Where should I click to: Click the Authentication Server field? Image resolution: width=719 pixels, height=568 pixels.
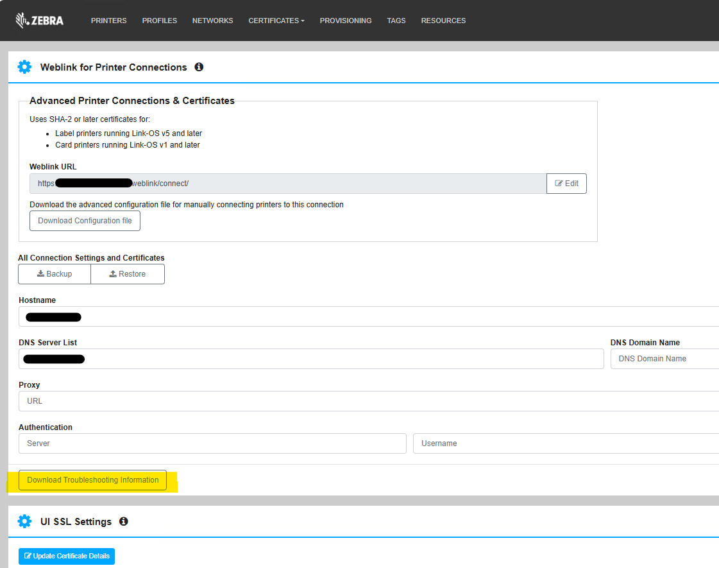(x=212, y=443)
